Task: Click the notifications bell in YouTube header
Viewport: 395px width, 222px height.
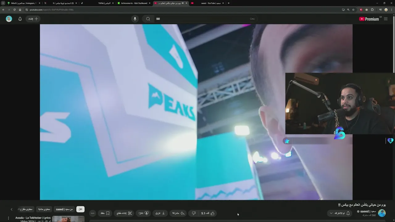Action: [20, 19]
